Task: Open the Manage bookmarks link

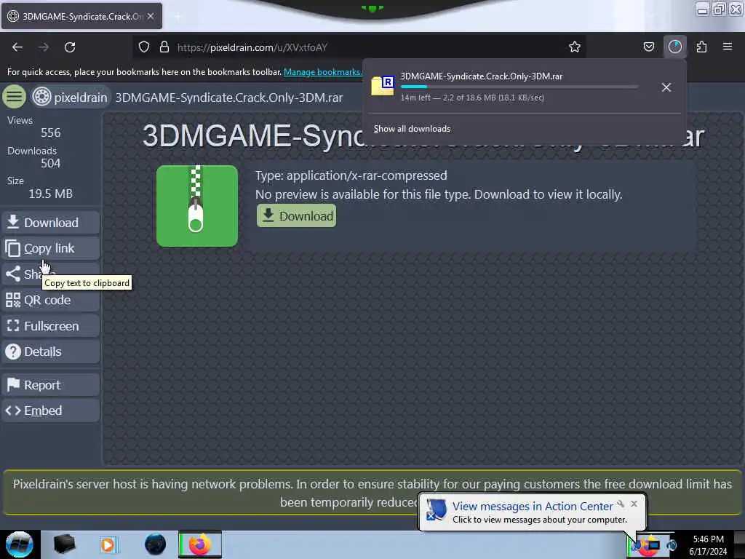Action: tap(322, 72)
